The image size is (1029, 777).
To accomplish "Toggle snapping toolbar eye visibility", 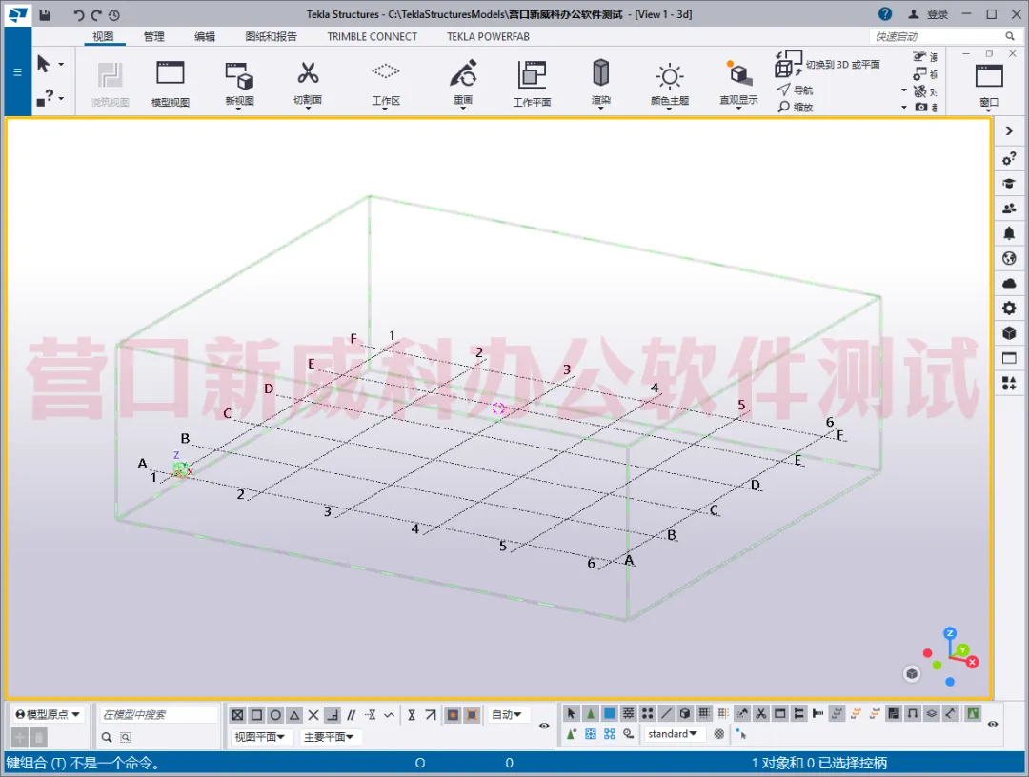I will click(544, 726).
